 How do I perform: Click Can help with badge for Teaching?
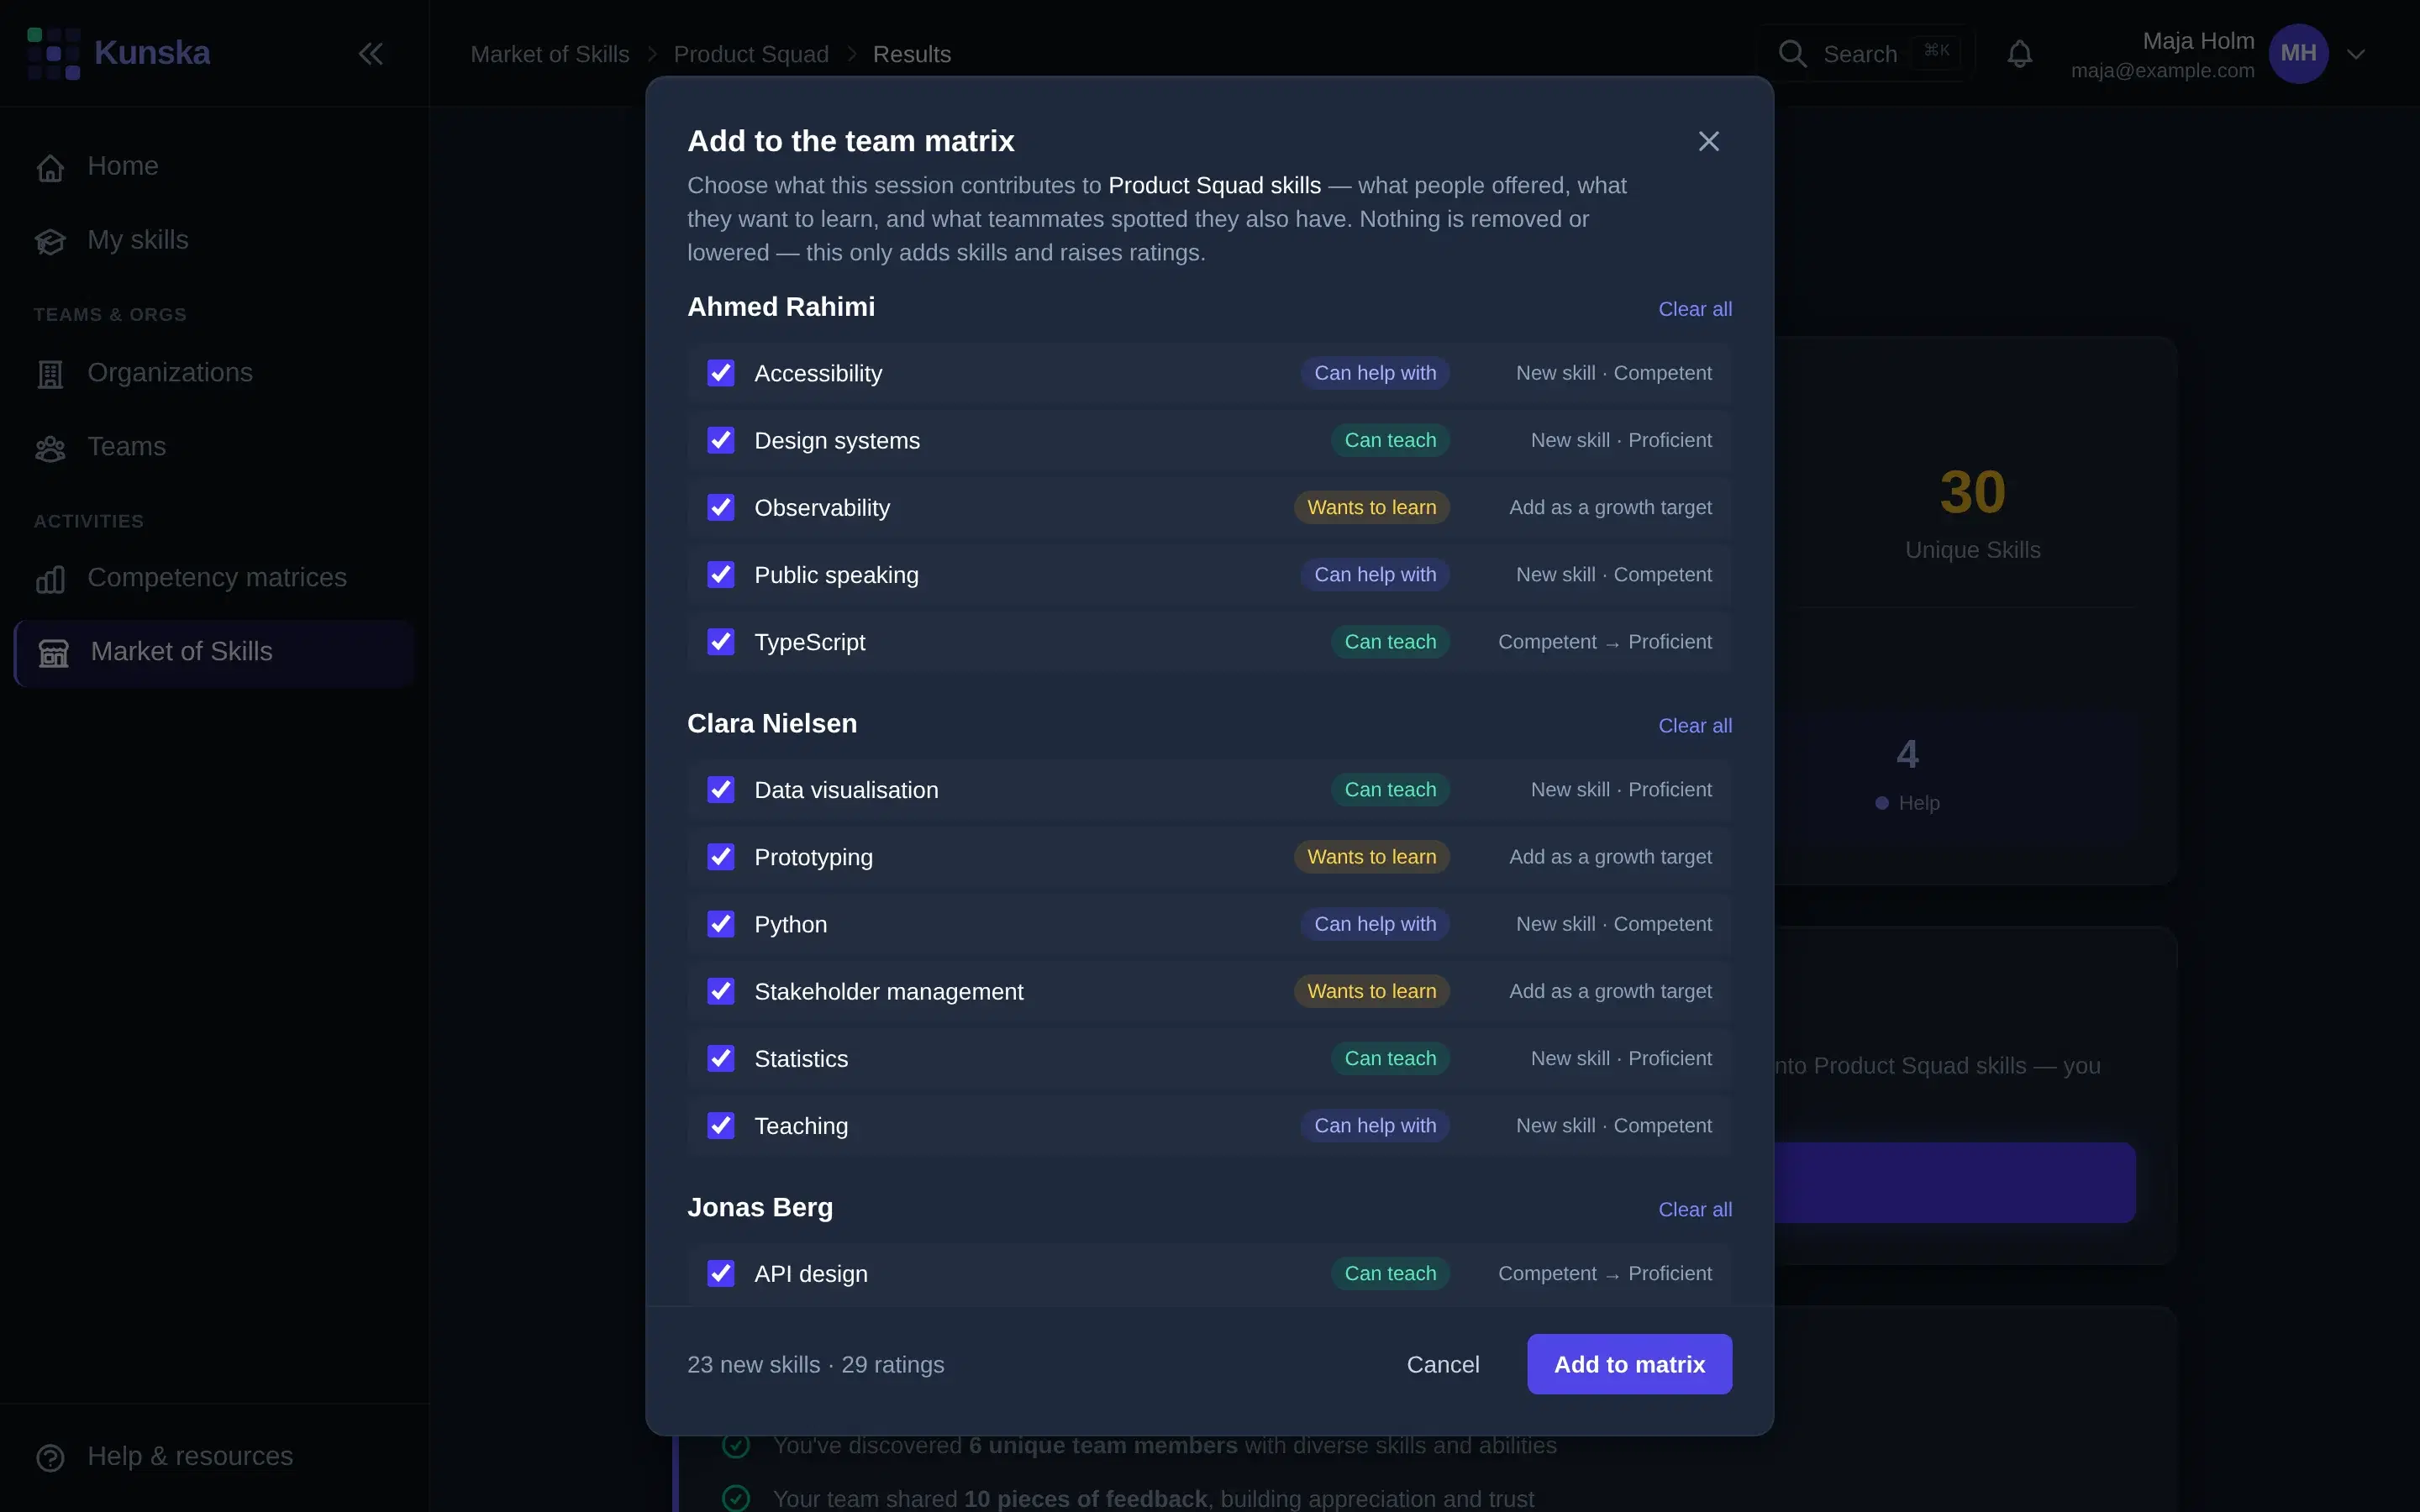click(x=1375, y=1125)
